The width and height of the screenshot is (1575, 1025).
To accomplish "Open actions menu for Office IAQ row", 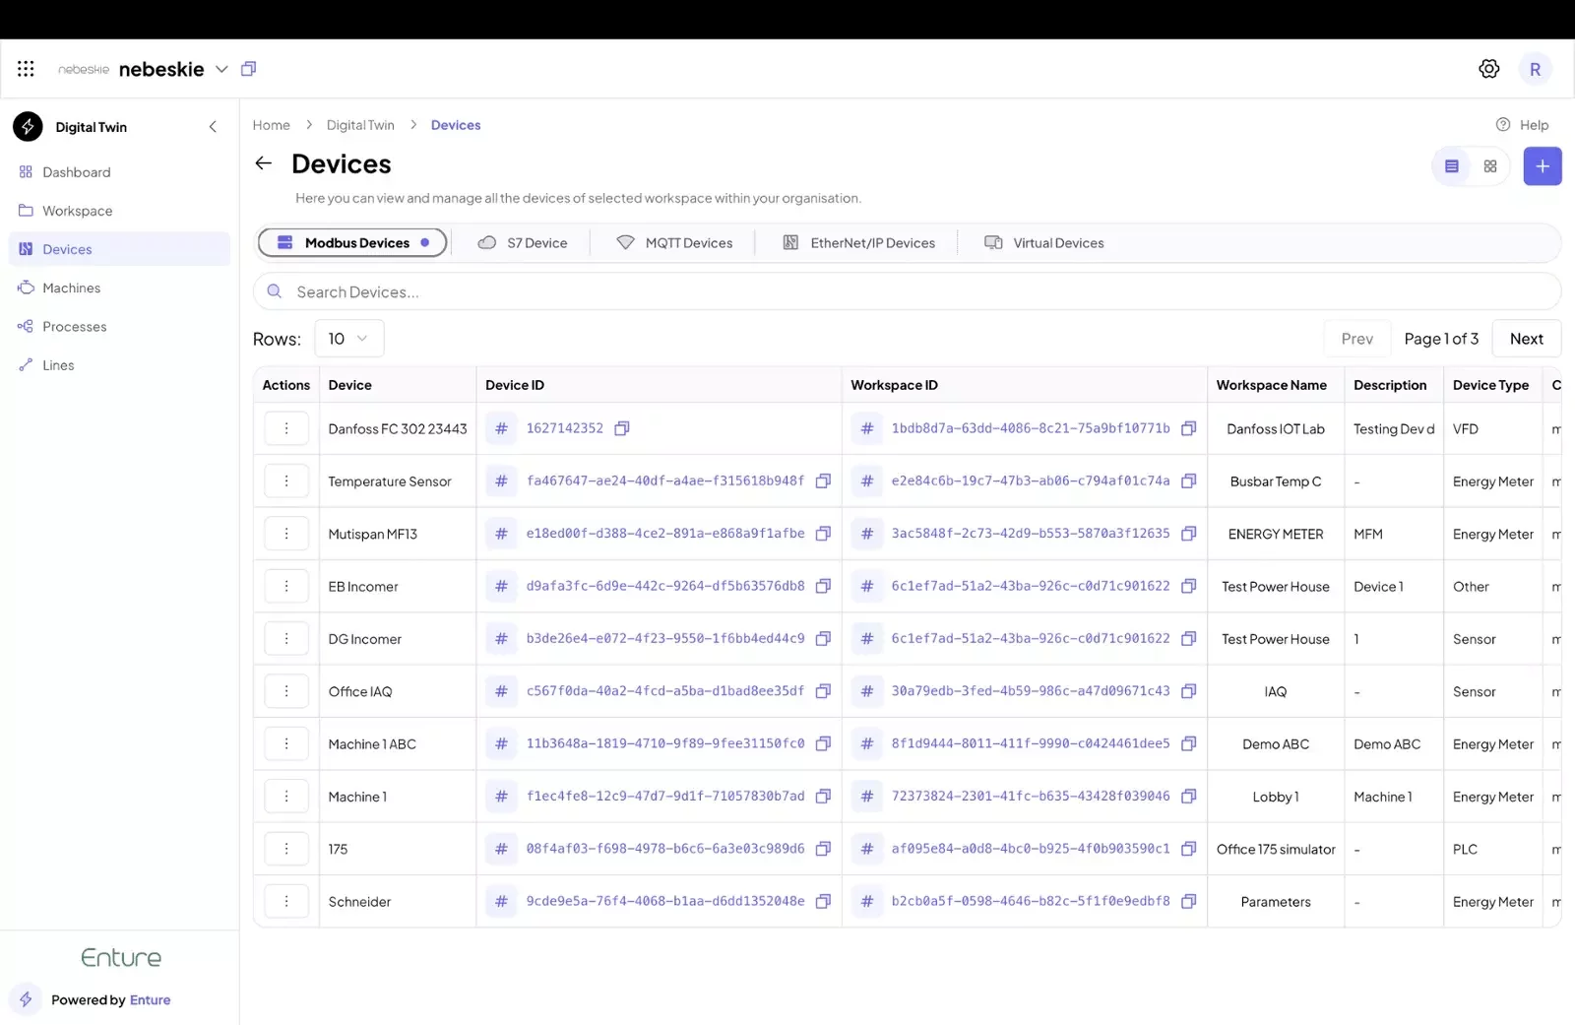I will point(286,691).
